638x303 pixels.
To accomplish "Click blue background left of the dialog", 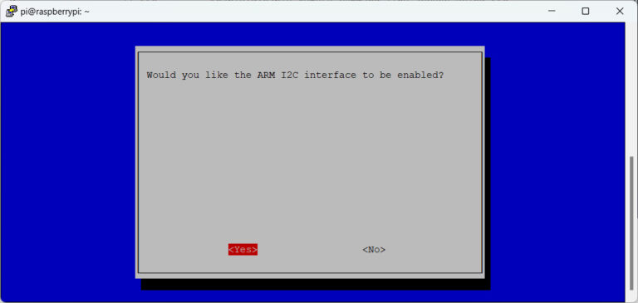I will coord(68,163).
